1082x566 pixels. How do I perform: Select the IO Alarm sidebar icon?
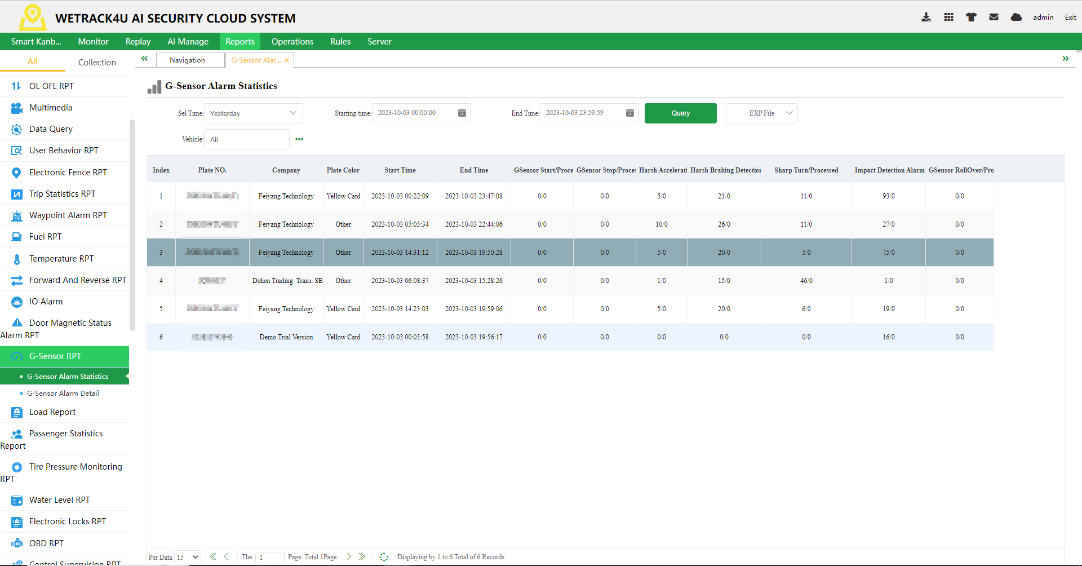click(16, 301)
